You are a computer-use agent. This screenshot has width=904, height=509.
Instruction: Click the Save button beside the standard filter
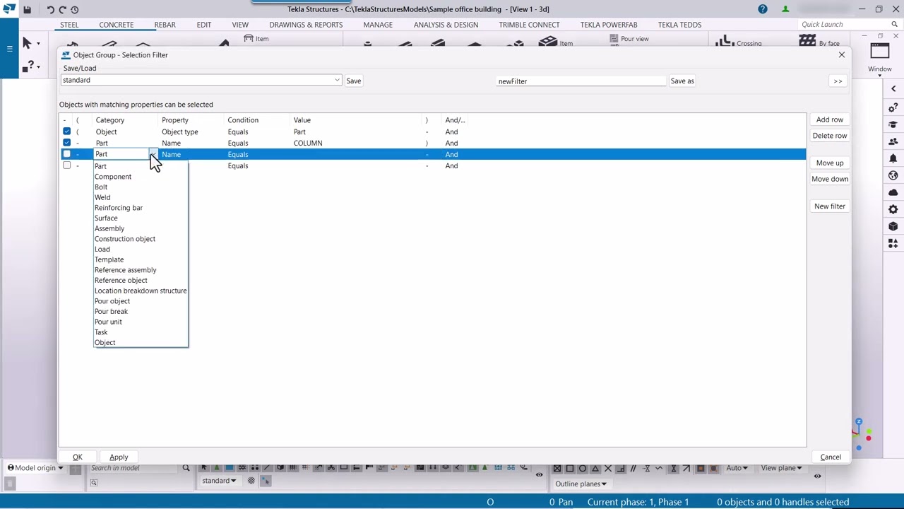(354, 81)
